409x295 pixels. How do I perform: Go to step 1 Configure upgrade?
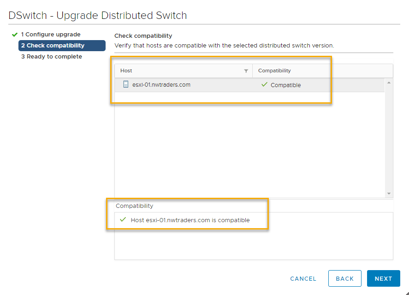pos(51,35)
